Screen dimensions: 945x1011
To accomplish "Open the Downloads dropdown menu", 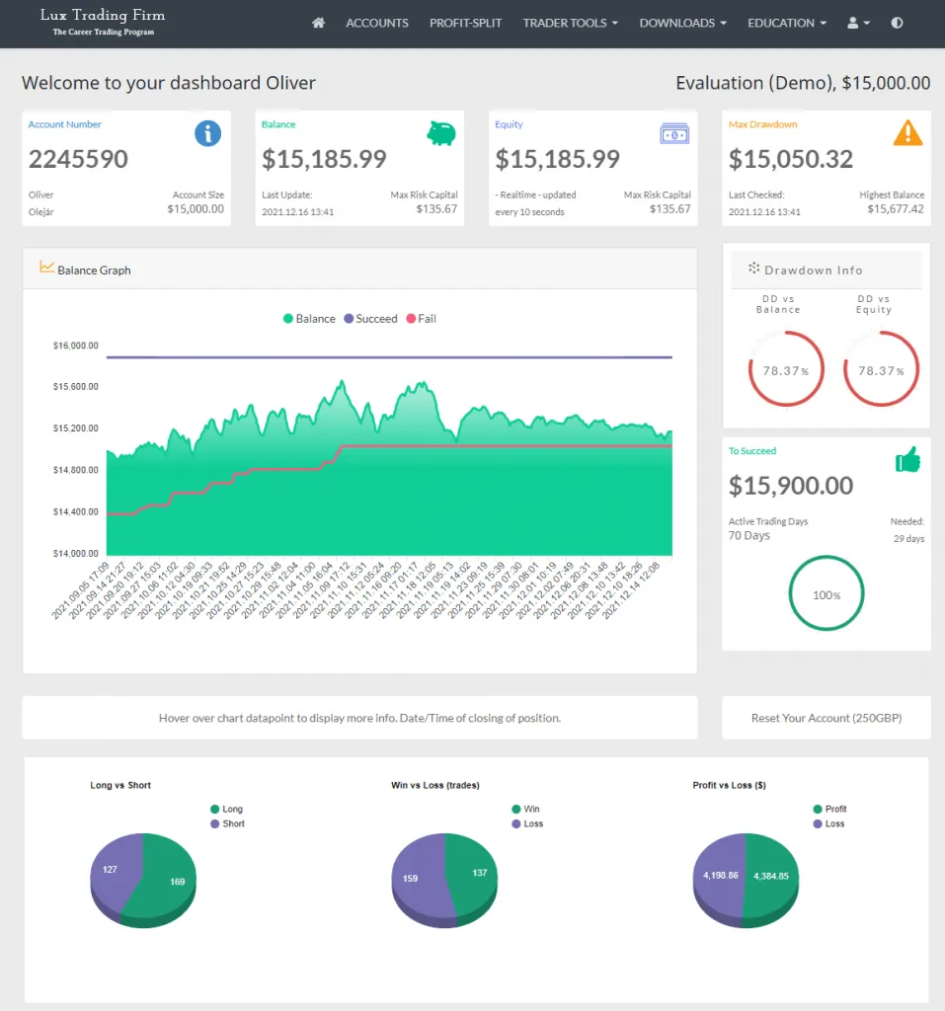I will click(682, 23).
